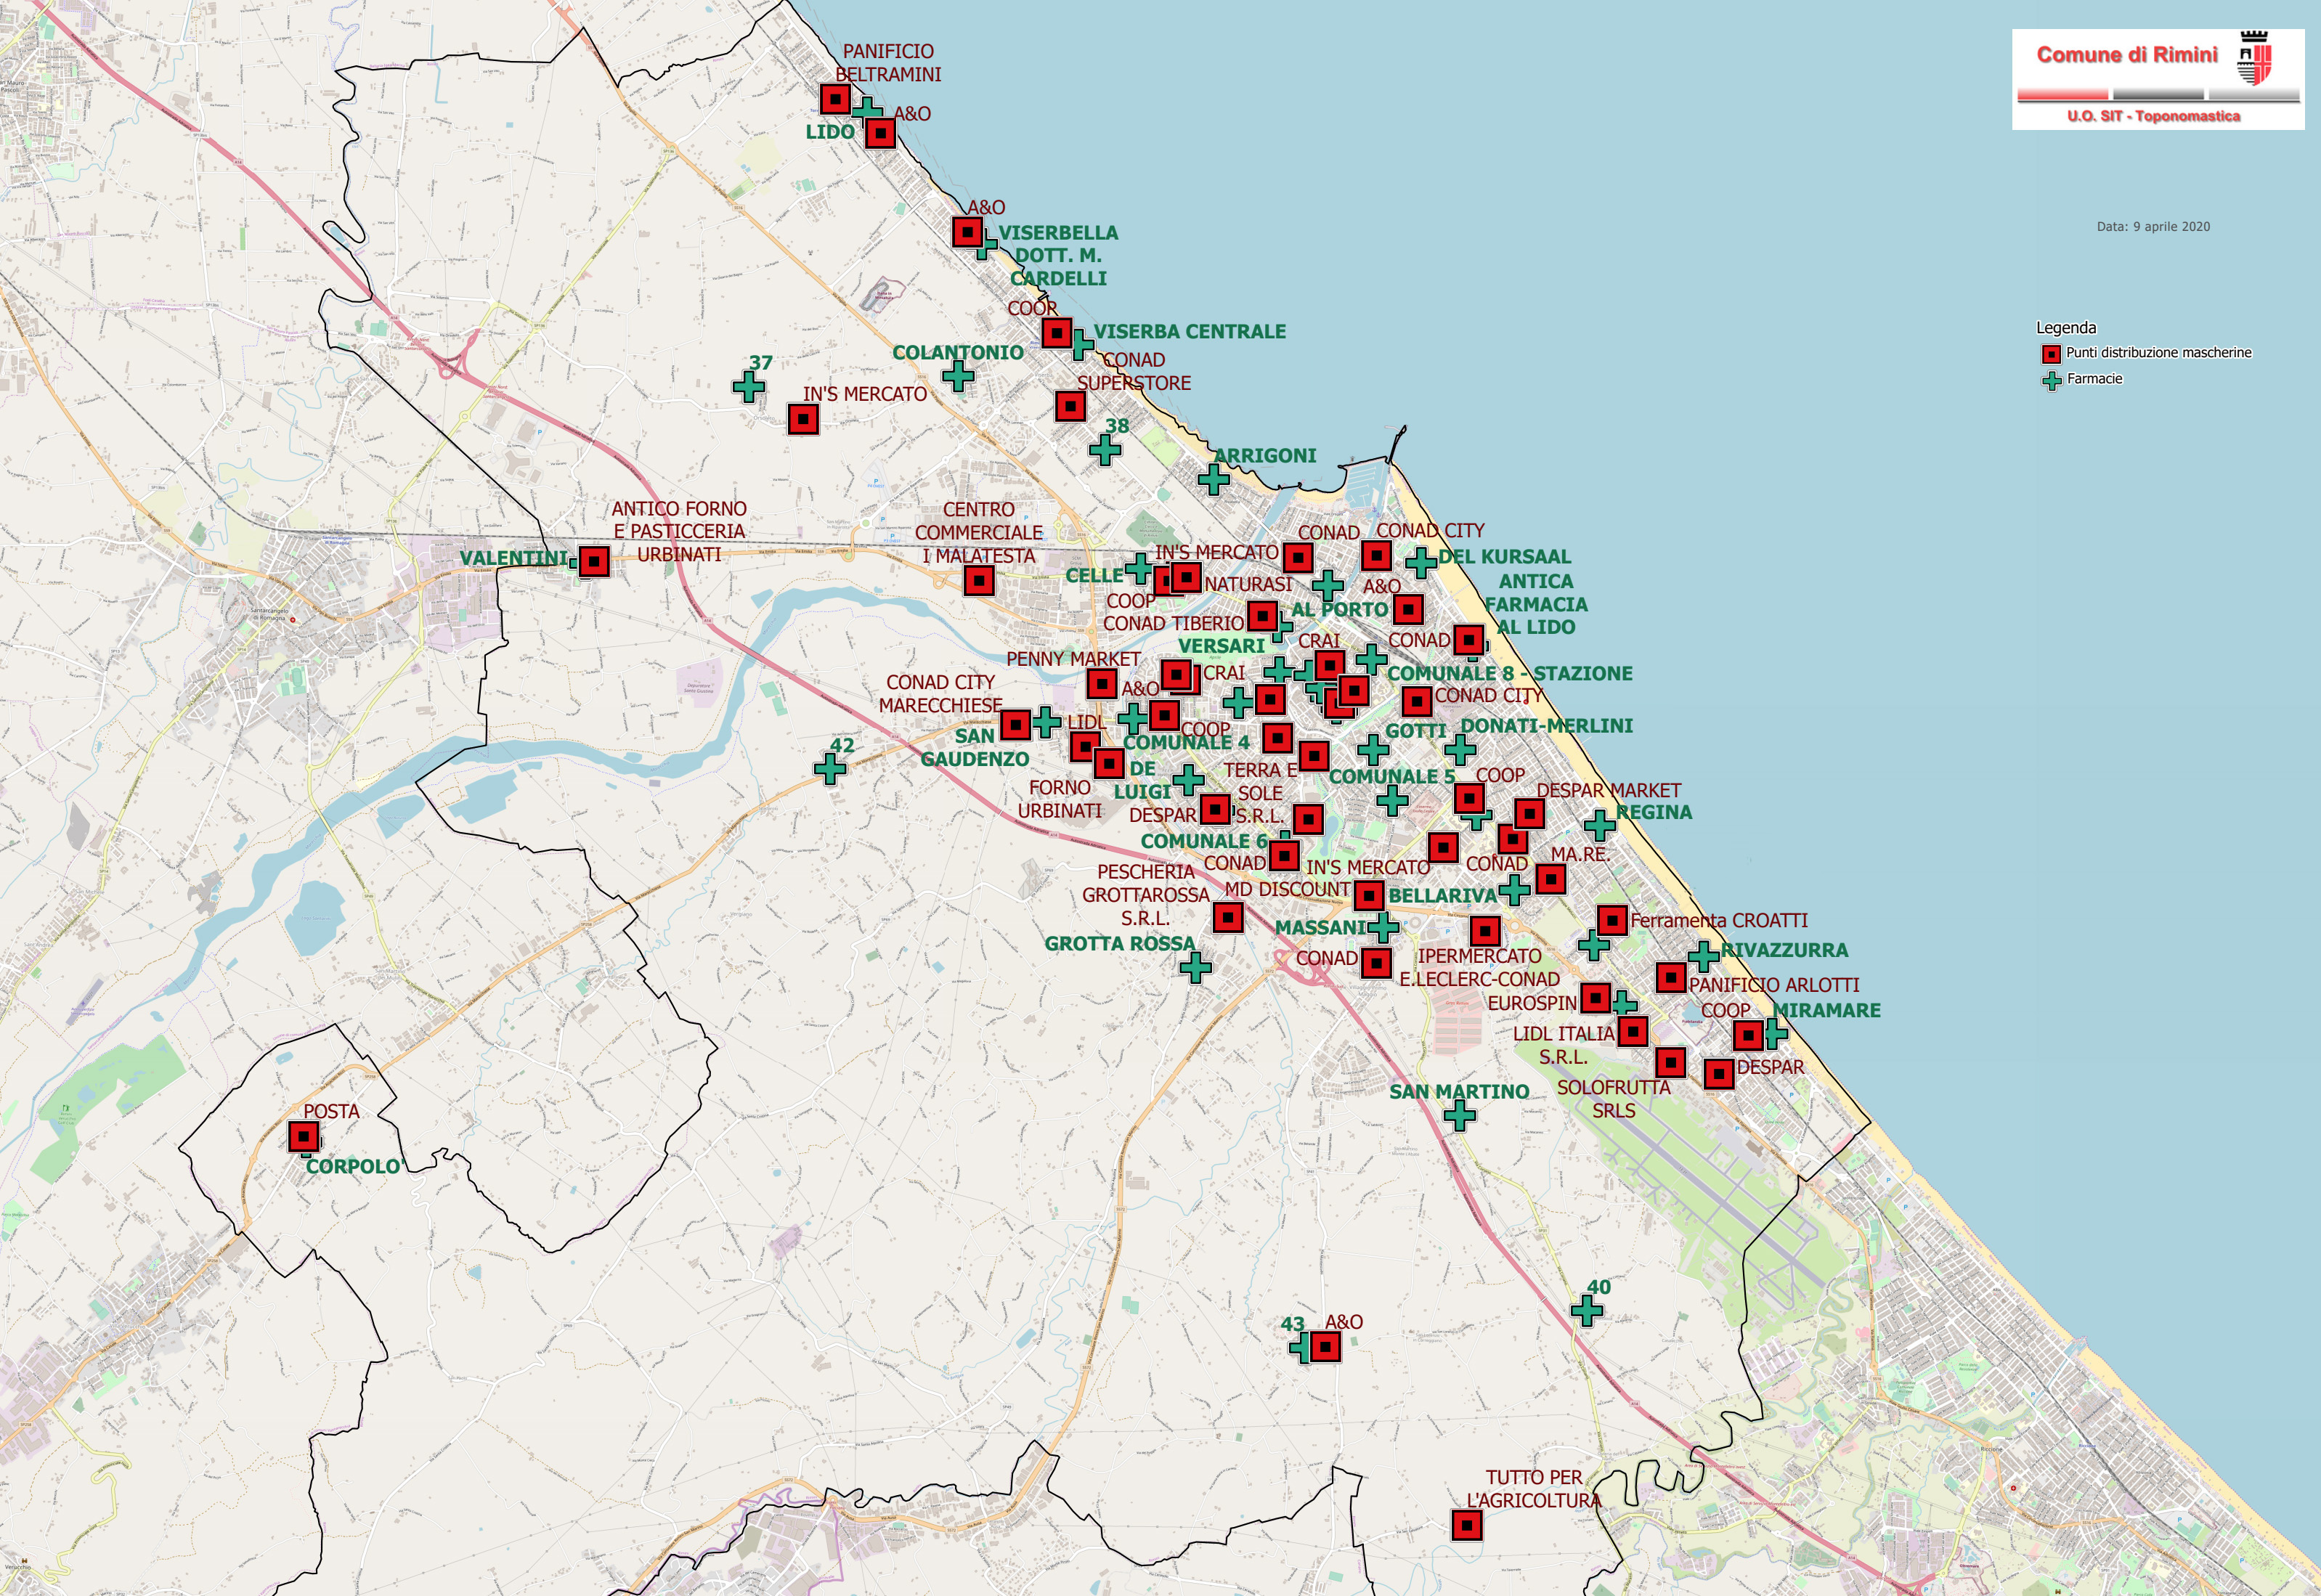Click the Conad Tiberio red marker
2321x1596 pixels.
click(1263, 616)
